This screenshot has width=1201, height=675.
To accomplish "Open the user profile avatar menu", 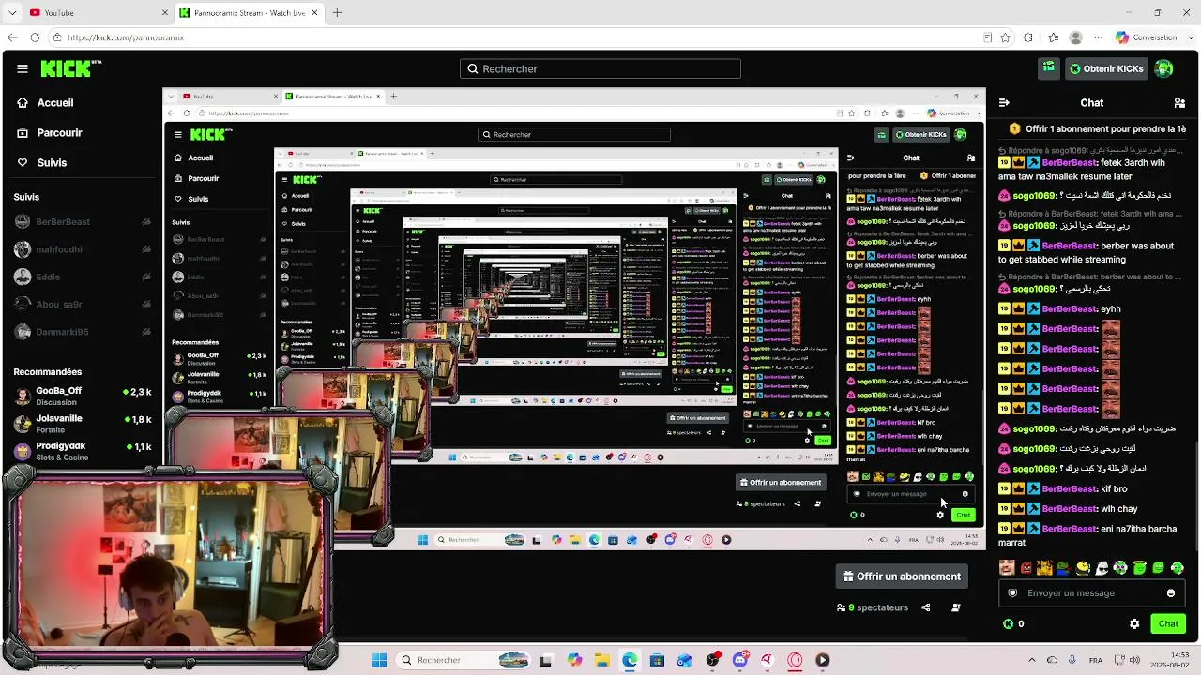I will click(1164, 68).
